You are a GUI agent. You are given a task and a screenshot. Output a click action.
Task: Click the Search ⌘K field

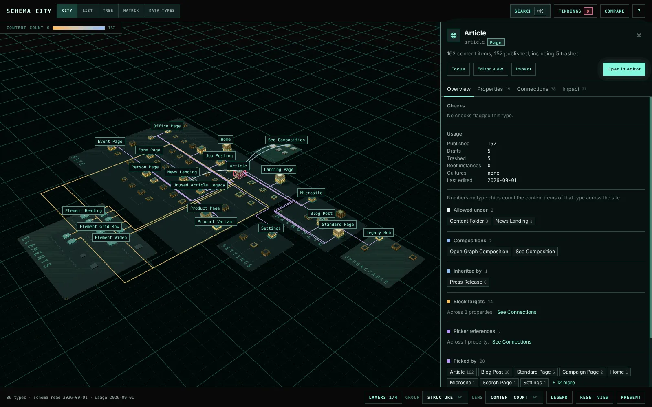(530, 11)
